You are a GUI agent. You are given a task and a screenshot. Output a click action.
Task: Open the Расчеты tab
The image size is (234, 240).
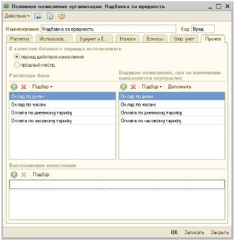pyautogui.click(x=19, y=39)
